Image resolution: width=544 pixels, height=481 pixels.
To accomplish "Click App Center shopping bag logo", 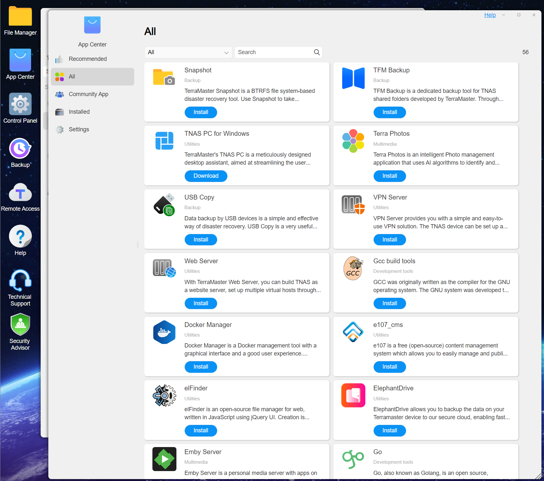I will tap(92, 25).
